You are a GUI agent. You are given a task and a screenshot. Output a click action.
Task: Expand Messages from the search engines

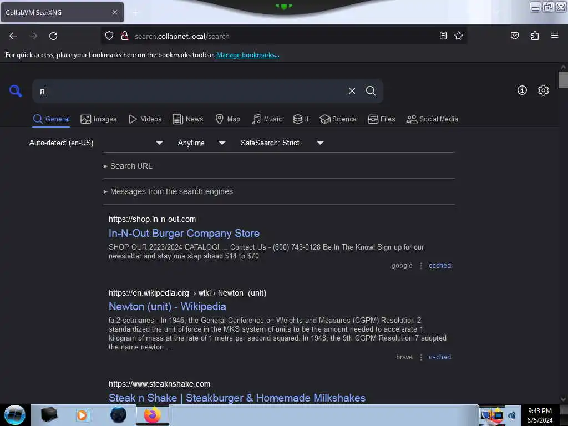[x=168, y=191]
